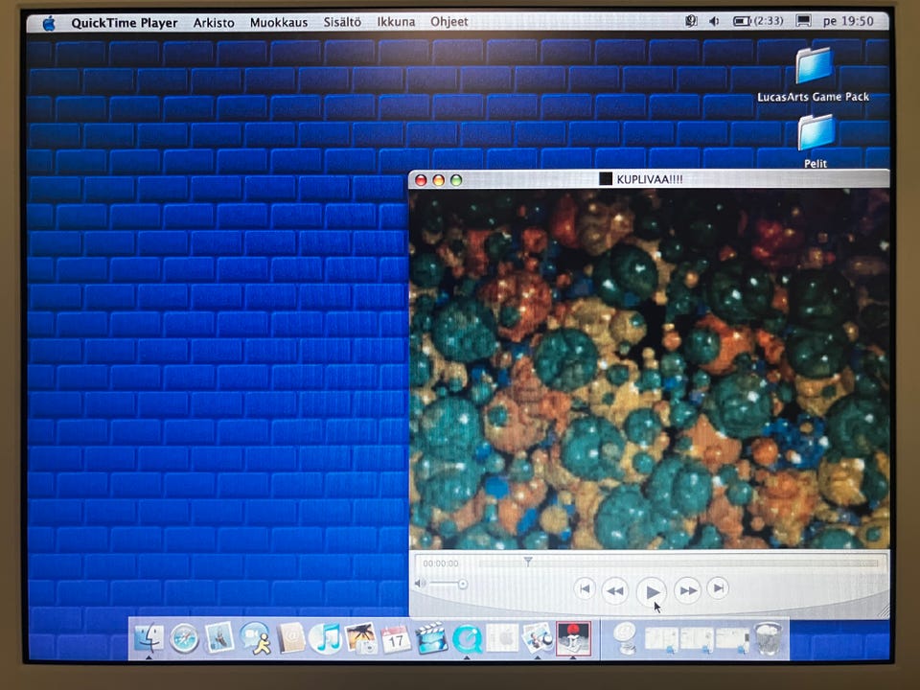This screenshot has height=690, width=920.
Task: Launch iTunes from the Dock
Action: (x=325, y=638)
